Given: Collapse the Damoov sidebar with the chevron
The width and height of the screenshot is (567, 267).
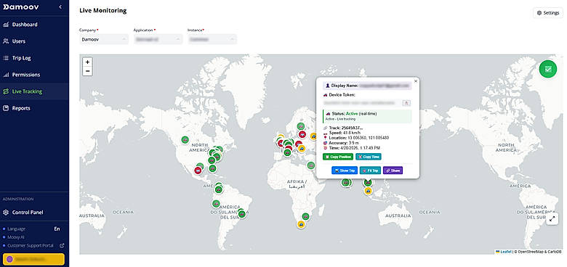Looking at the screenshot, I should [60, 7].
